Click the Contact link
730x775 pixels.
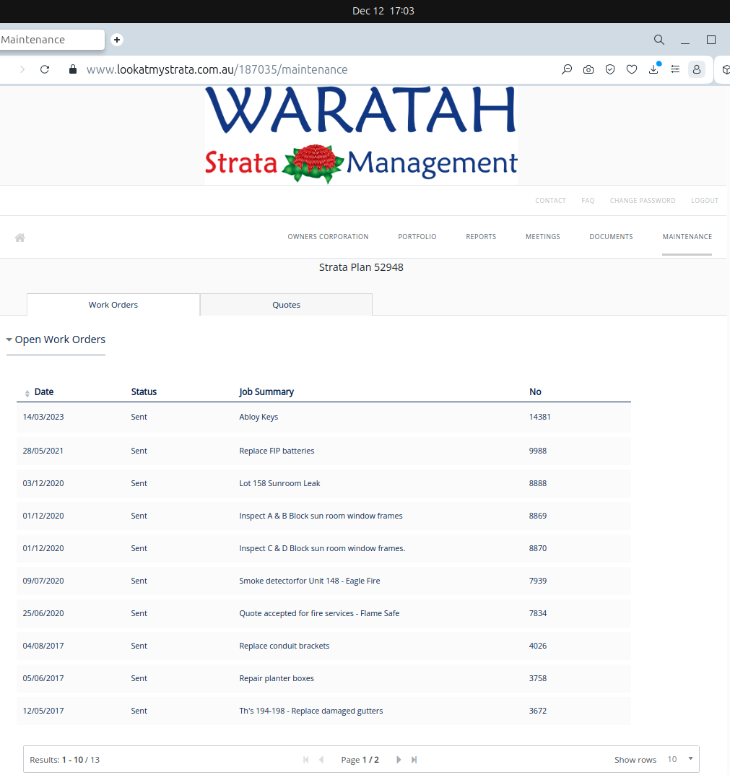pos(550,201)
